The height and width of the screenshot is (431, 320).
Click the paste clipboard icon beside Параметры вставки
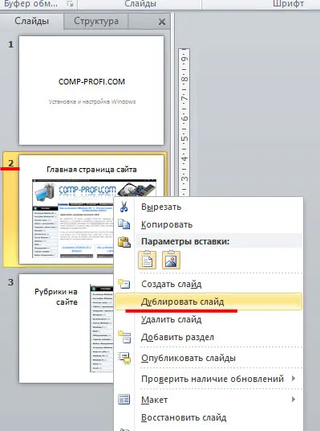tap(124, 242)
